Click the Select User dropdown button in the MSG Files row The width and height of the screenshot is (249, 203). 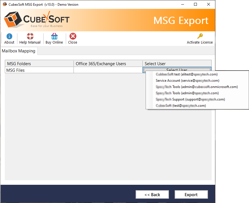(177, 69)
